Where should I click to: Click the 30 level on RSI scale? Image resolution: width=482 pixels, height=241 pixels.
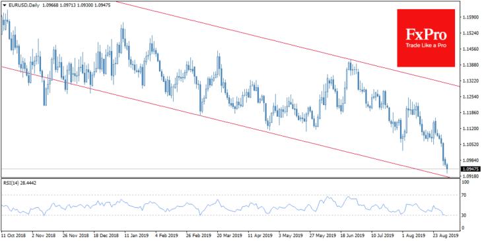[x=465, y=215]
